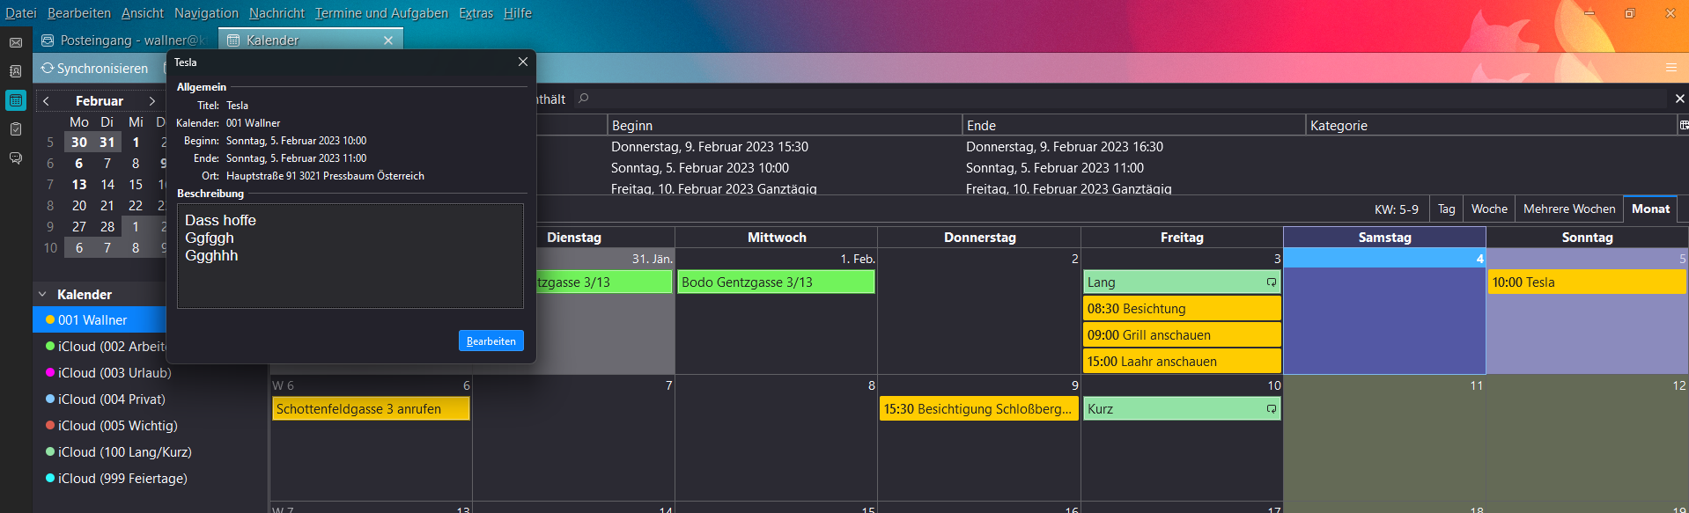This screenshot has height=513, width=1689.
Task: Select day 28 in the mini calendar
Action: 107,226
